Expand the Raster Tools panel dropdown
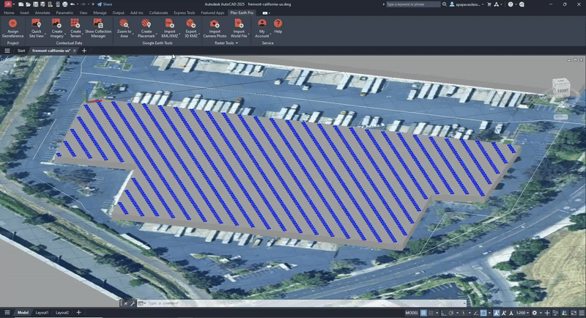 [x=237, y=43]
